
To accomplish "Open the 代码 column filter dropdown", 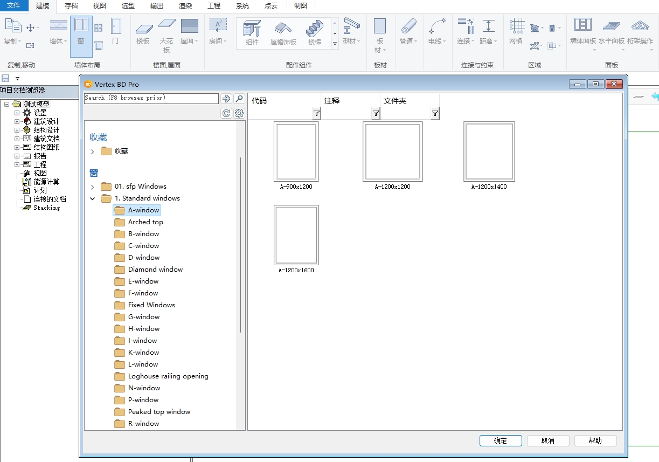I will (x=316, y=113).
